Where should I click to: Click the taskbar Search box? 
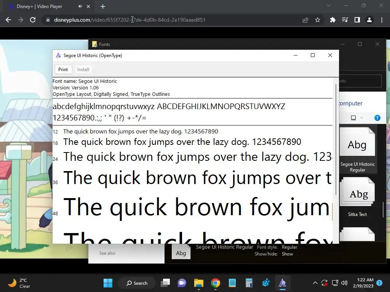tap(137, 283)
